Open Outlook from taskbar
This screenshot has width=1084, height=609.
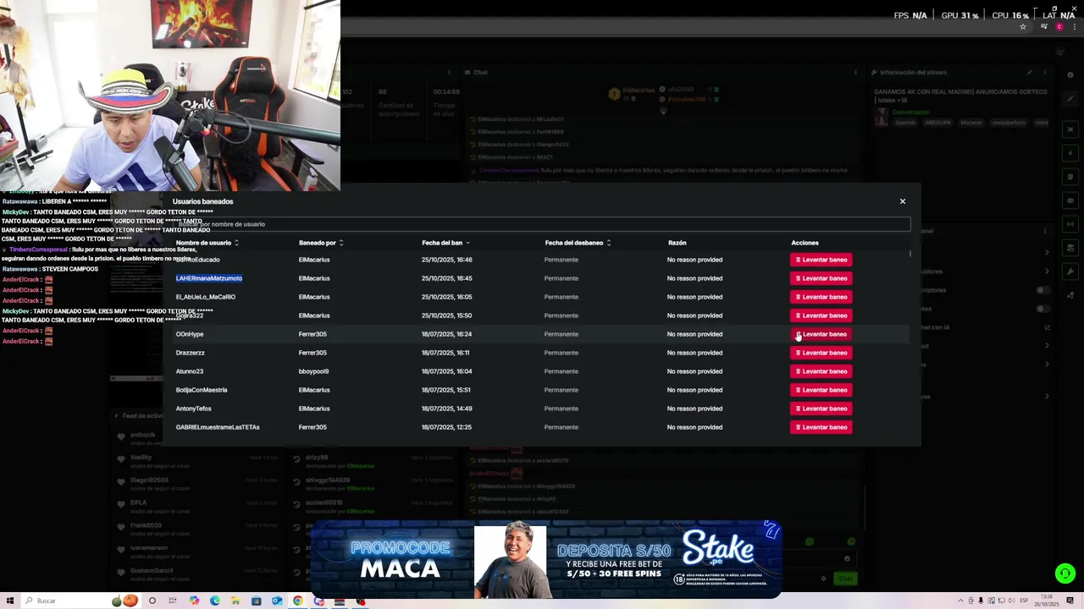point(277,601)
